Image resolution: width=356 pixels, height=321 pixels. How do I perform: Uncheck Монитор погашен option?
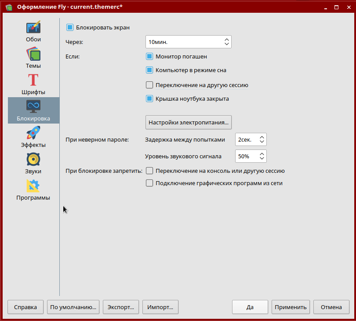coord(149,56)
